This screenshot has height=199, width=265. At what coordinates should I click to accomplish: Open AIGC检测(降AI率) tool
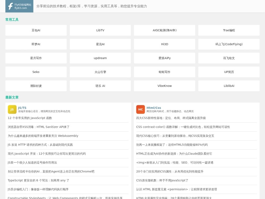[165, 30]
